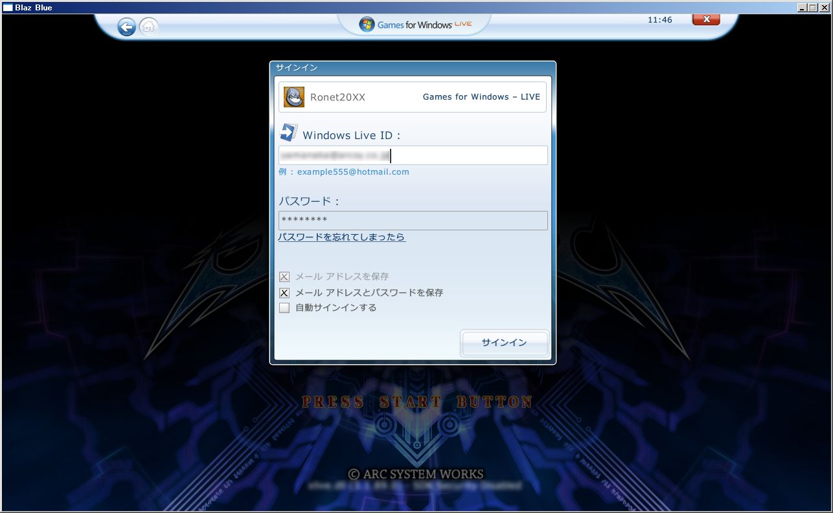Click the Blaz Blue title bar icon

tap(8, 8)
